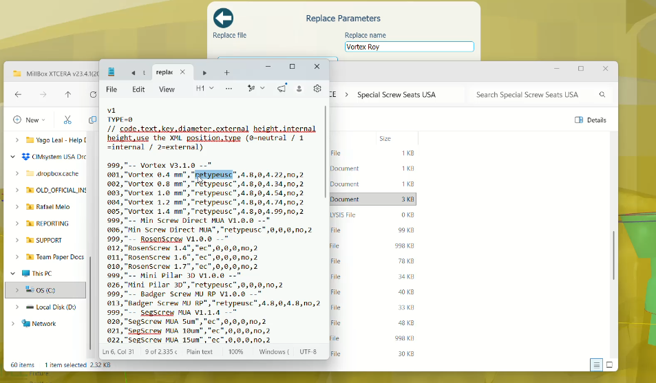
Task: Click the Notepad megaphone feedback icon
Action: point(282,88)
